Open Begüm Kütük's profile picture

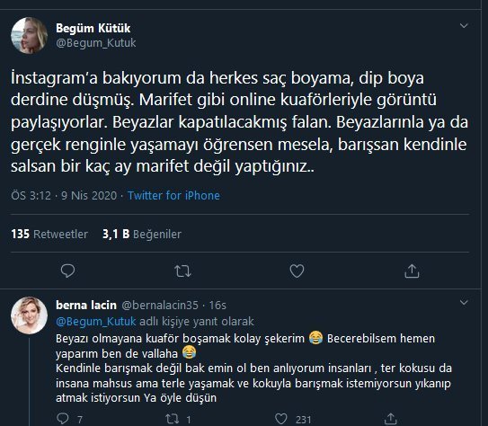[x=30, y=35]
